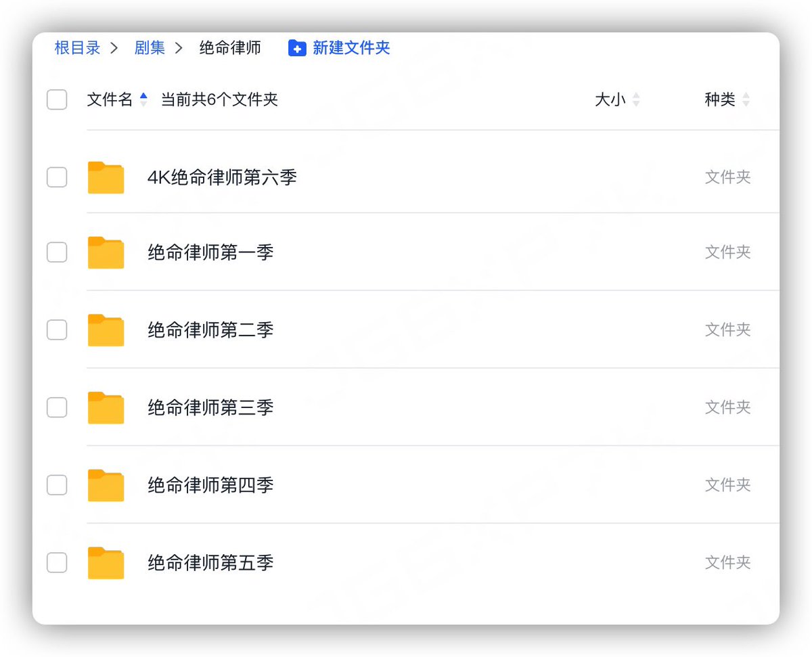Sort by 大小 using its sort arrows

[636, 99]
